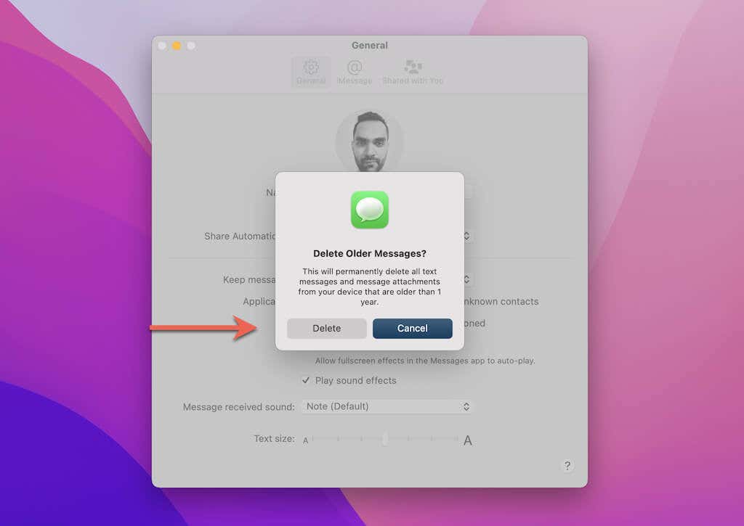Click "Delete Older Messages?" heading
744x526 pixels.
click(370, 253)
